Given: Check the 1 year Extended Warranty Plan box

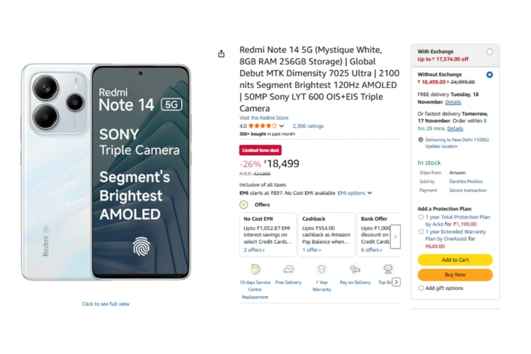Looking at the screenshot, I should [421, 232].
